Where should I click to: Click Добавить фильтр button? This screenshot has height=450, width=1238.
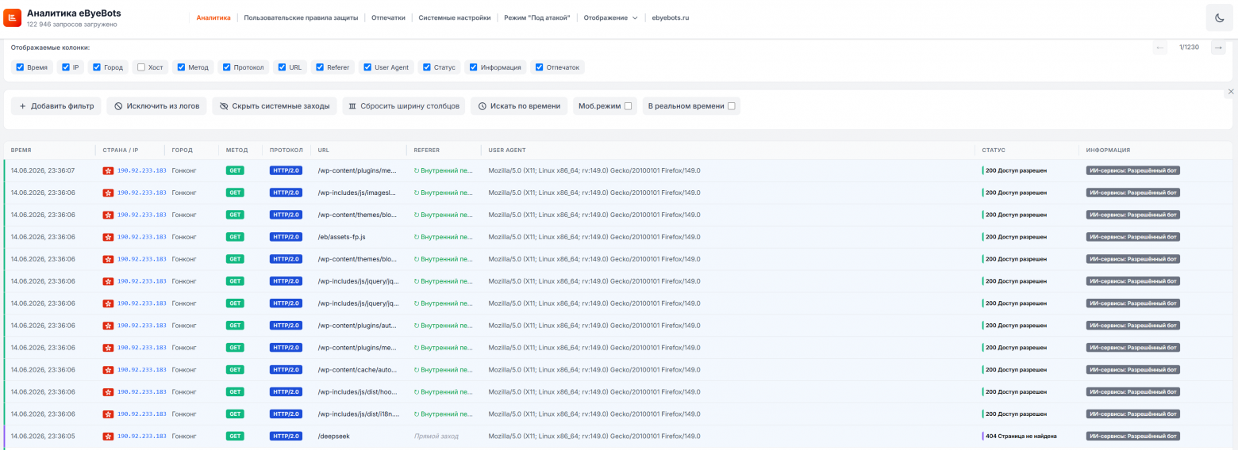56,106
